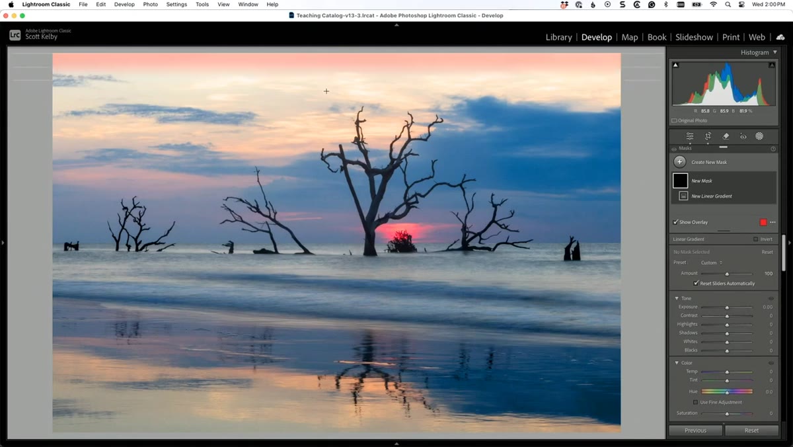Click the highlight clipping indicator in histogram
The width and height of the screenshot is (793, 447).
tap(771, 65)
